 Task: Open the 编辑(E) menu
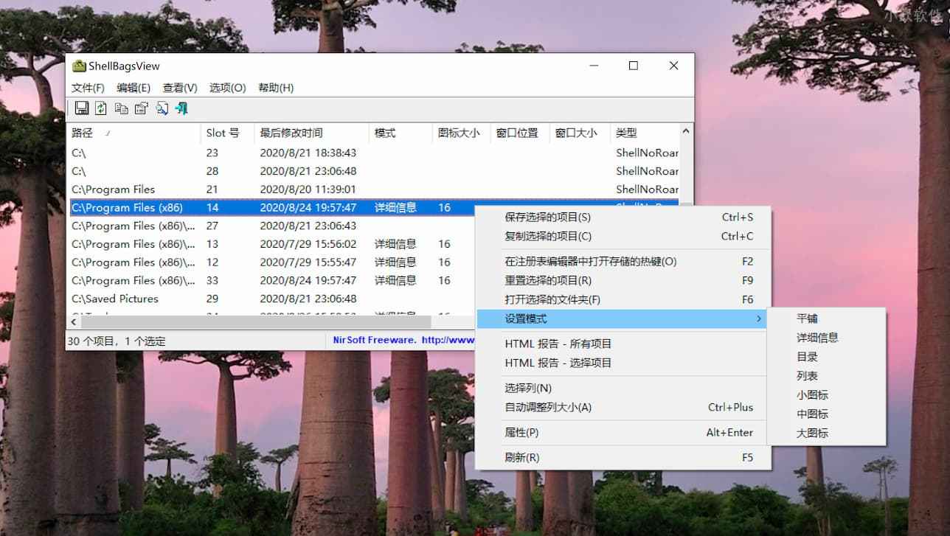[x=133, y=87]
